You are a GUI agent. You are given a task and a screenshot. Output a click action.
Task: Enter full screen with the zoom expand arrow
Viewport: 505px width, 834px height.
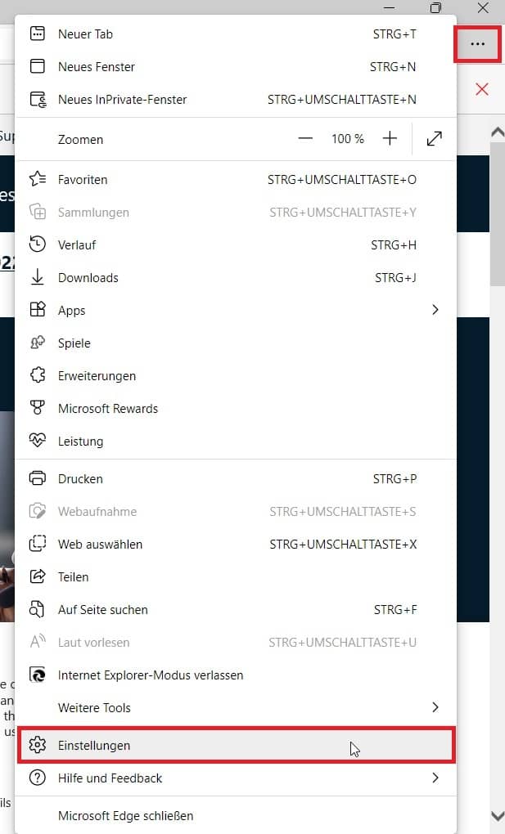pos(435,139)
